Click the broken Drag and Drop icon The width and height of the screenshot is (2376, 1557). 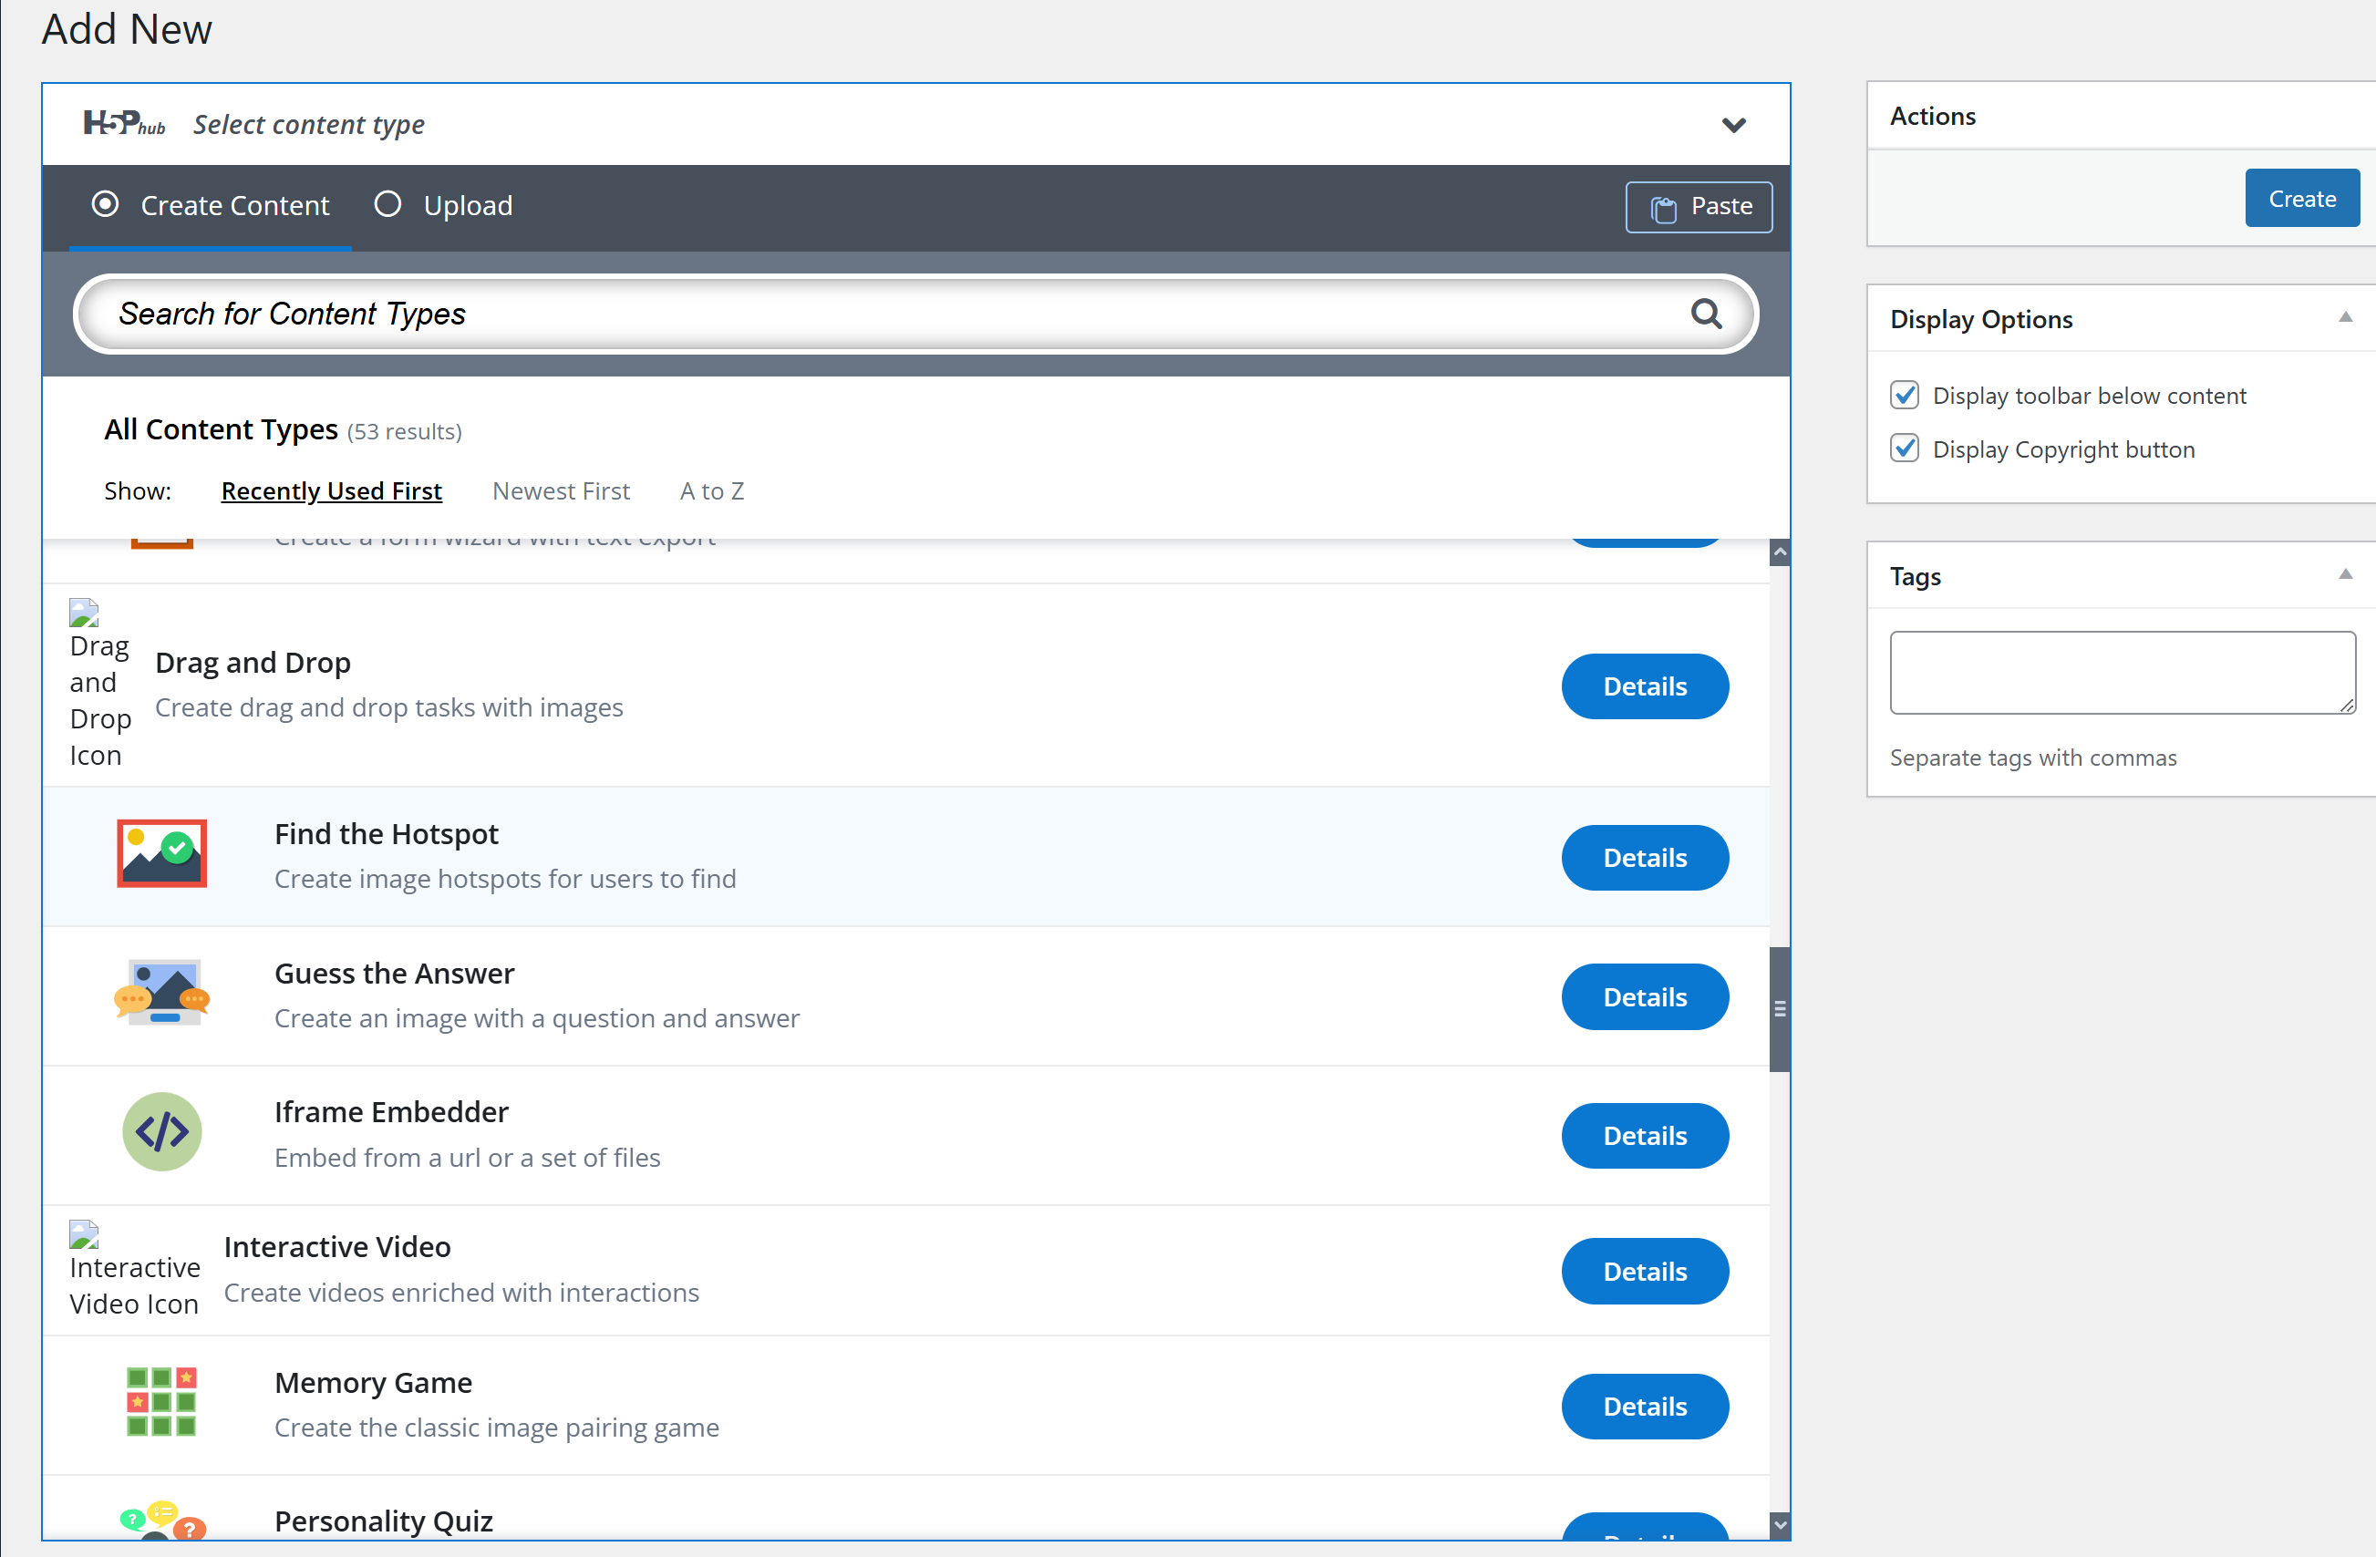[85, 613]
